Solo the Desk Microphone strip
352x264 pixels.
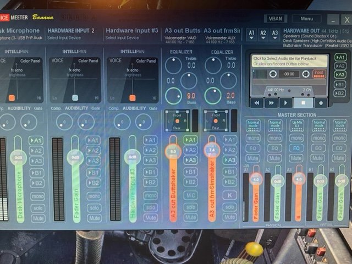[38, 208]
